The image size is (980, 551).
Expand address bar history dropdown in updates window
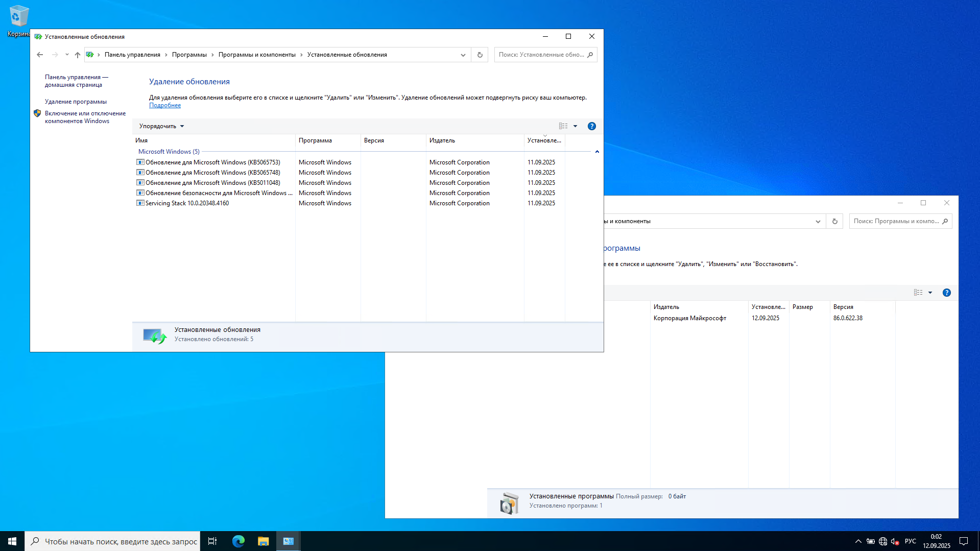pos(463,55)
